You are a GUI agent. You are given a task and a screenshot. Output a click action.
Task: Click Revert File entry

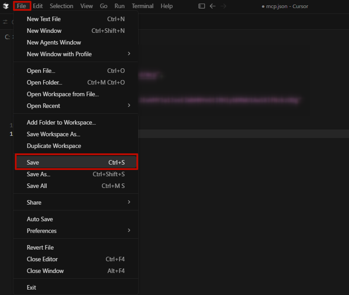(x=40, y=247)
